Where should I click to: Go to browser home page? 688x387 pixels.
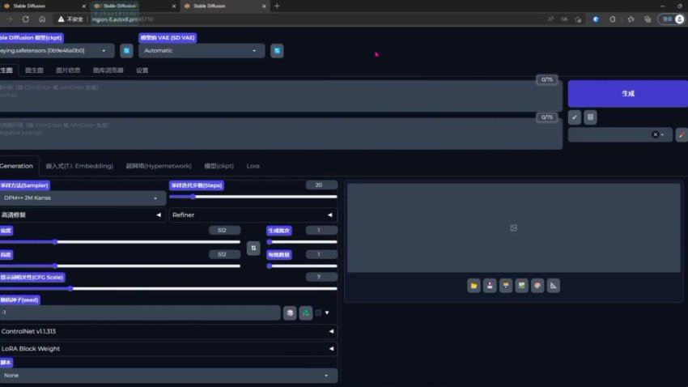42,19
